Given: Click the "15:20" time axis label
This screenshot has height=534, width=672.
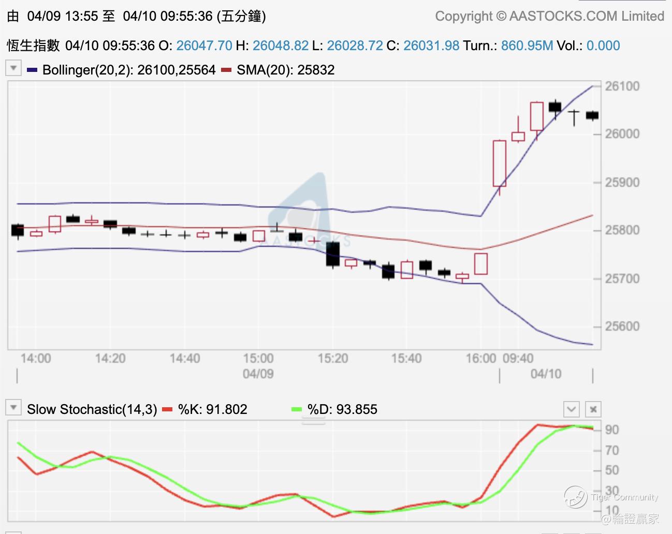Looking at the screenshot, I should [333, 358].
